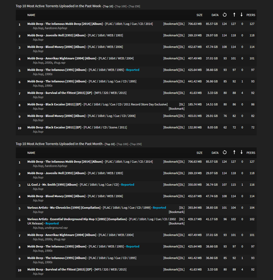Click DATA column header in Past Week table
The image size is (273, 280).
pos(215,15)
